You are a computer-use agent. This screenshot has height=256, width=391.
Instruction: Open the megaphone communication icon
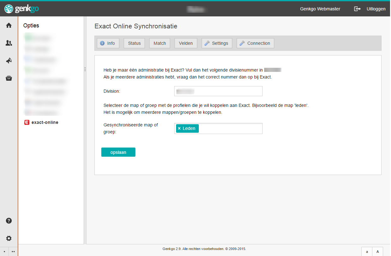[x=9, y=61]
